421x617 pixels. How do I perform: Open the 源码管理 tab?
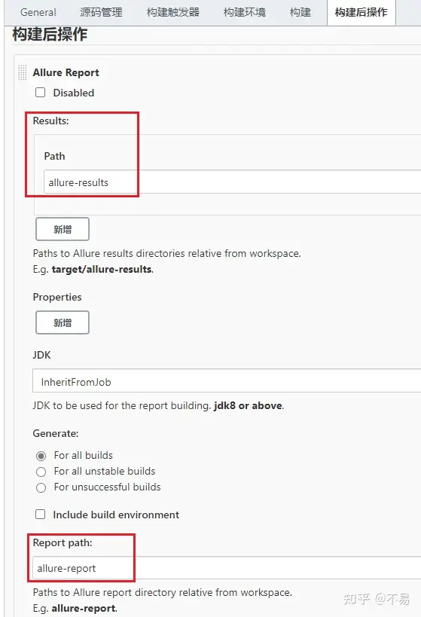(x=101, y=12)
